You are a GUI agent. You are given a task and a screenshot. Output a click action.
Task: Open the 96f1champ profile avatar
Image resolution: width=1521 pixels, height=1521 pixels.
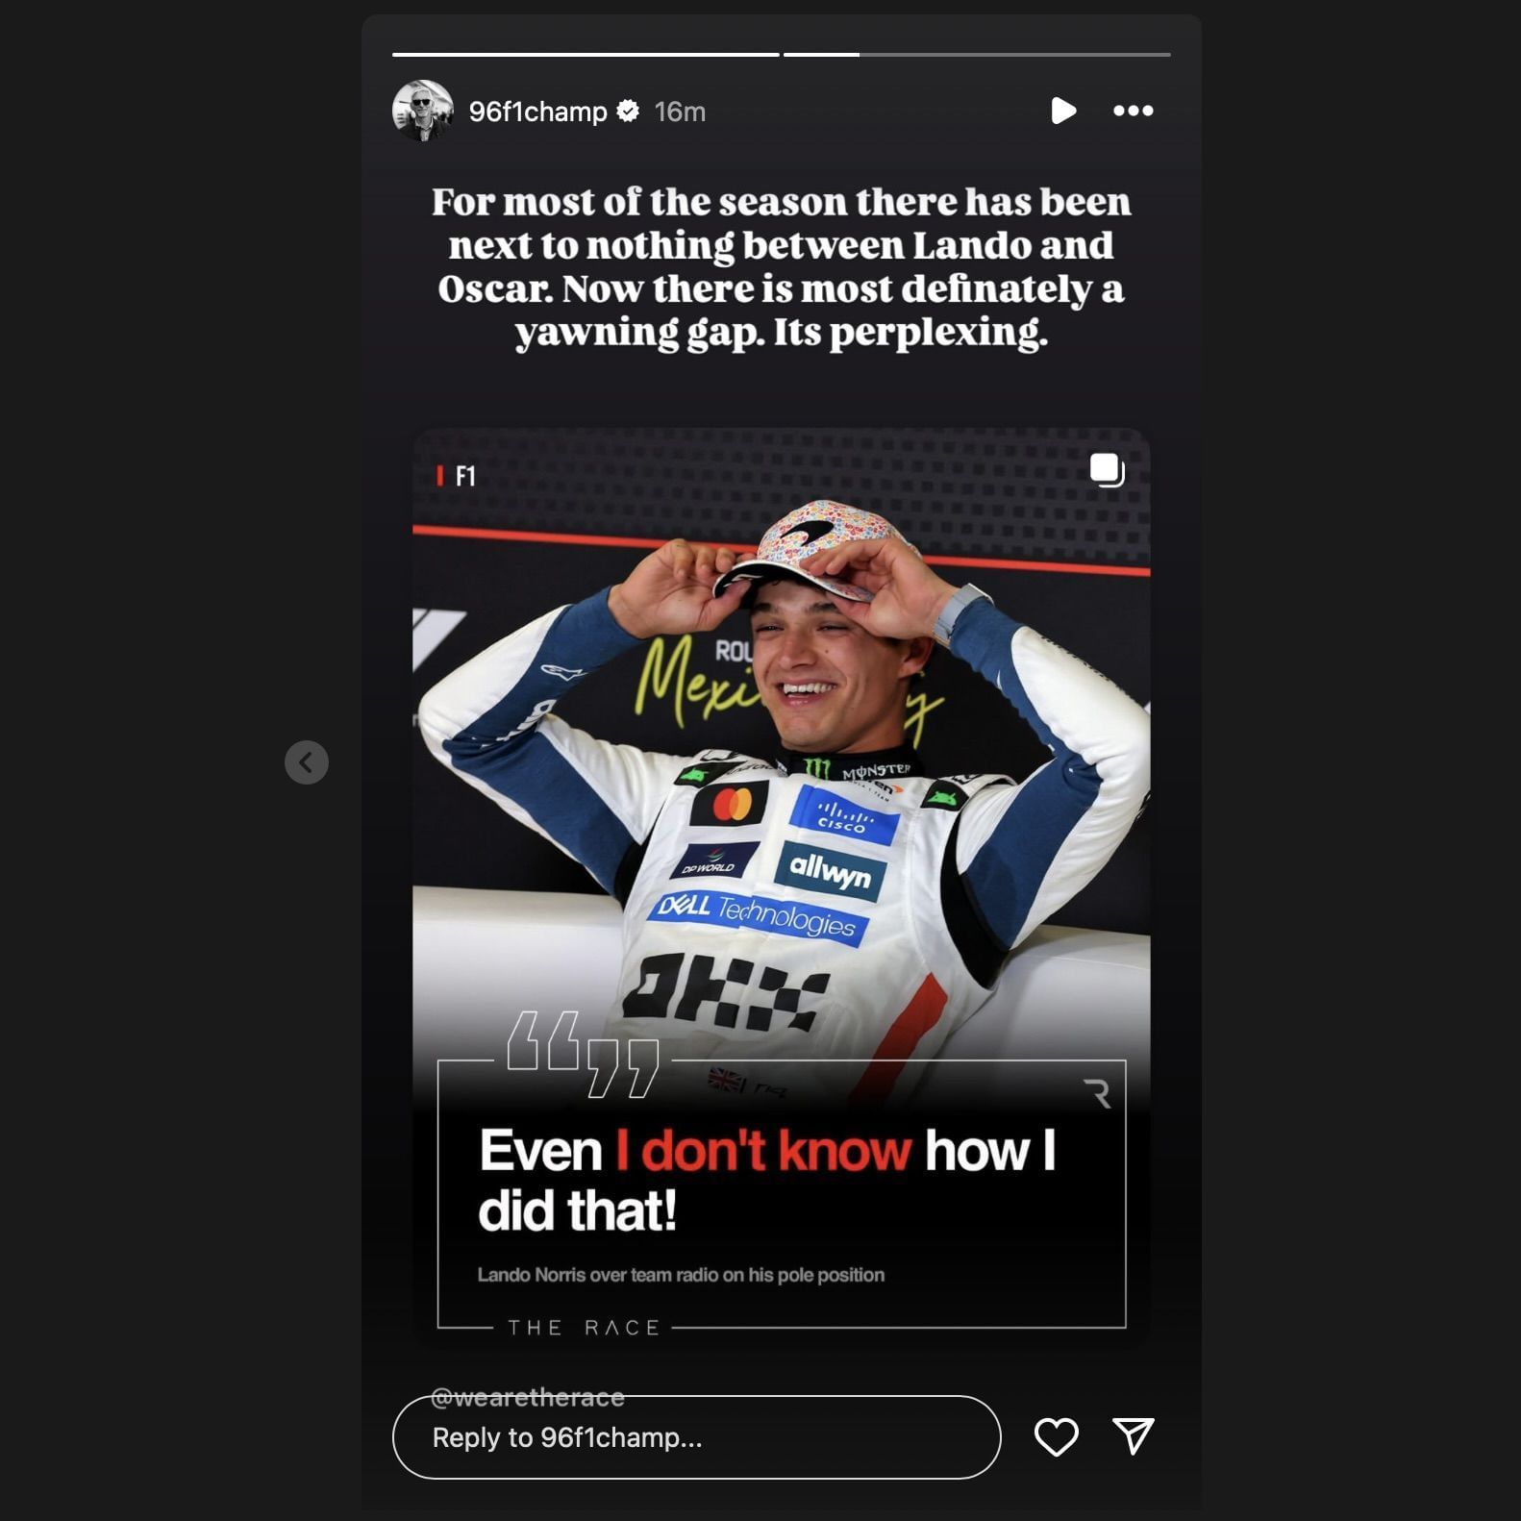[x=423, y=111]
